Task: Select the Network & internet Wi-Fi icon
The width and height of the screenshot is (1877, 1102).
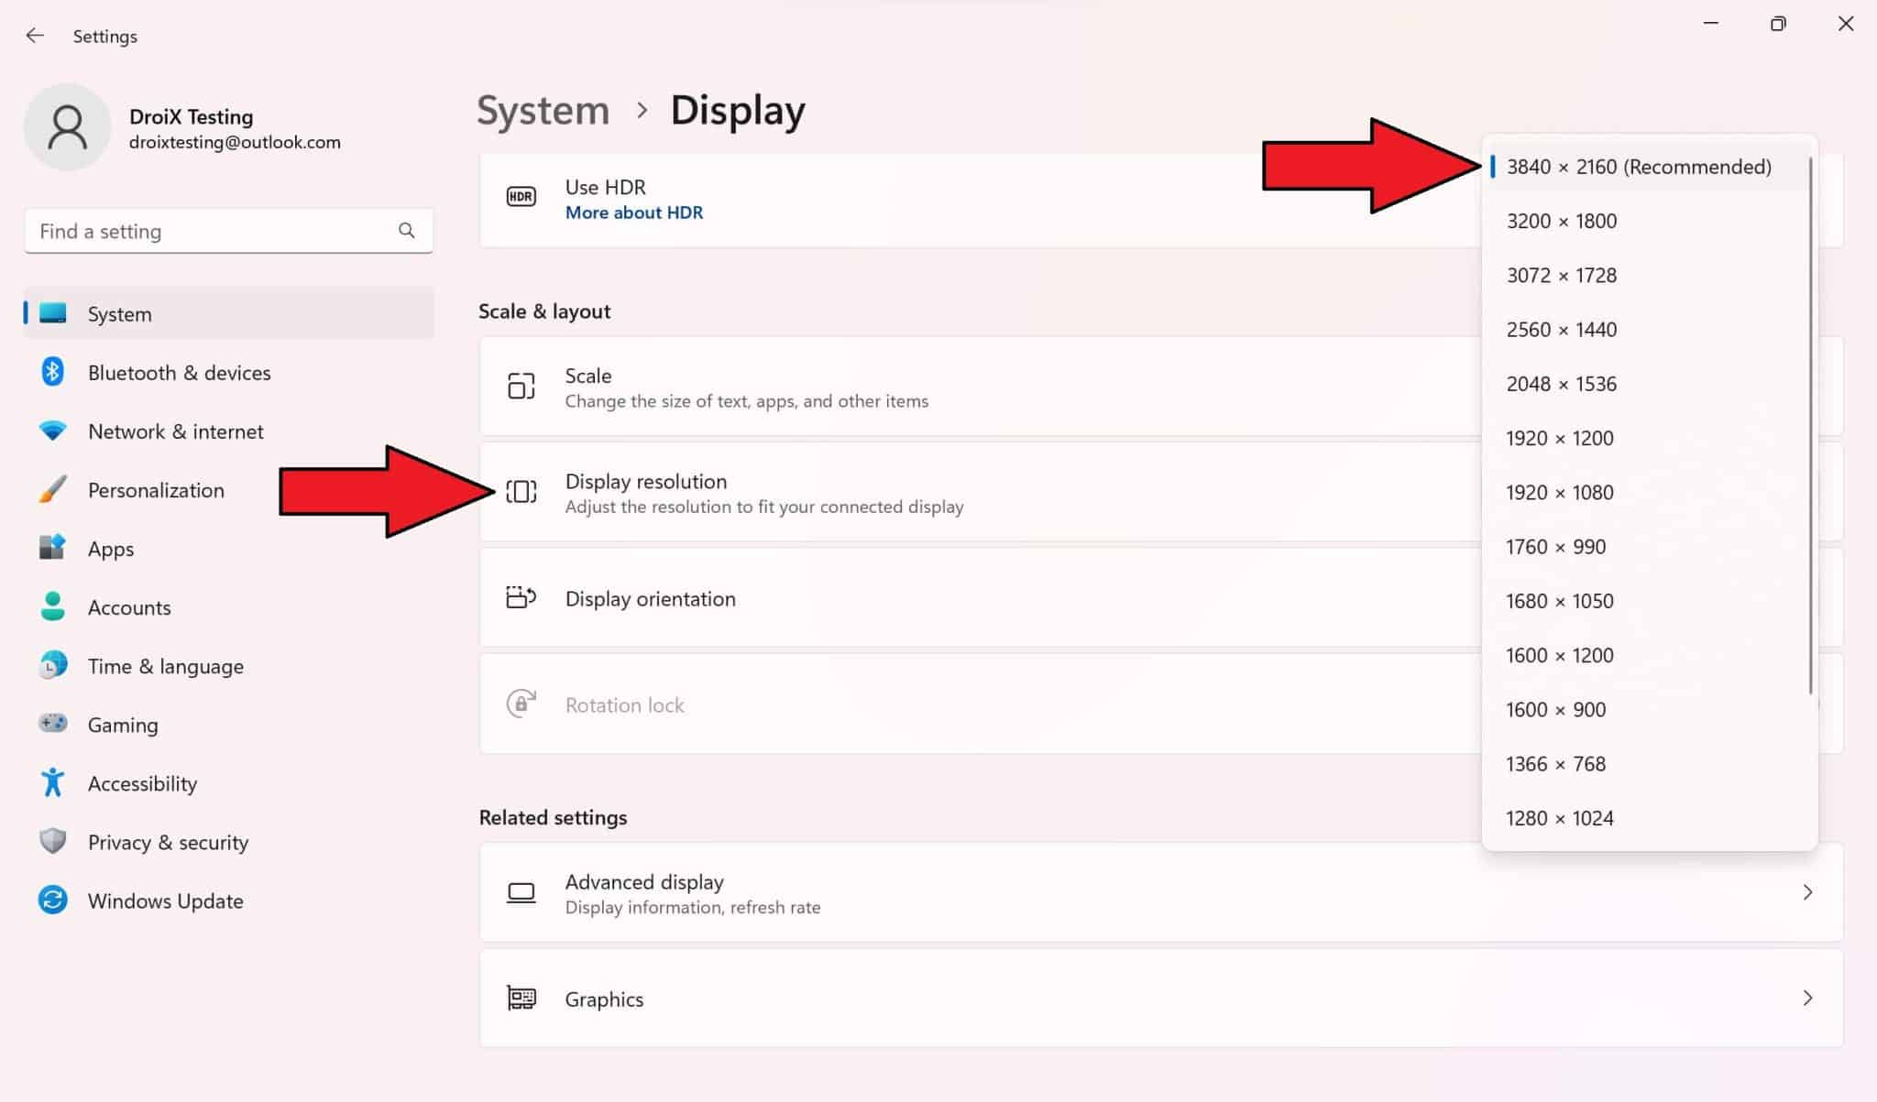Action: [53, 431]
